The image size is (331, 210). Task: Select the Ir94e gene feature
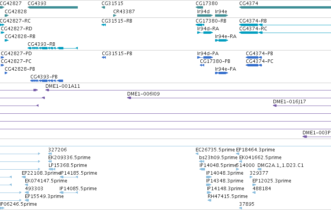click(221, 16)
